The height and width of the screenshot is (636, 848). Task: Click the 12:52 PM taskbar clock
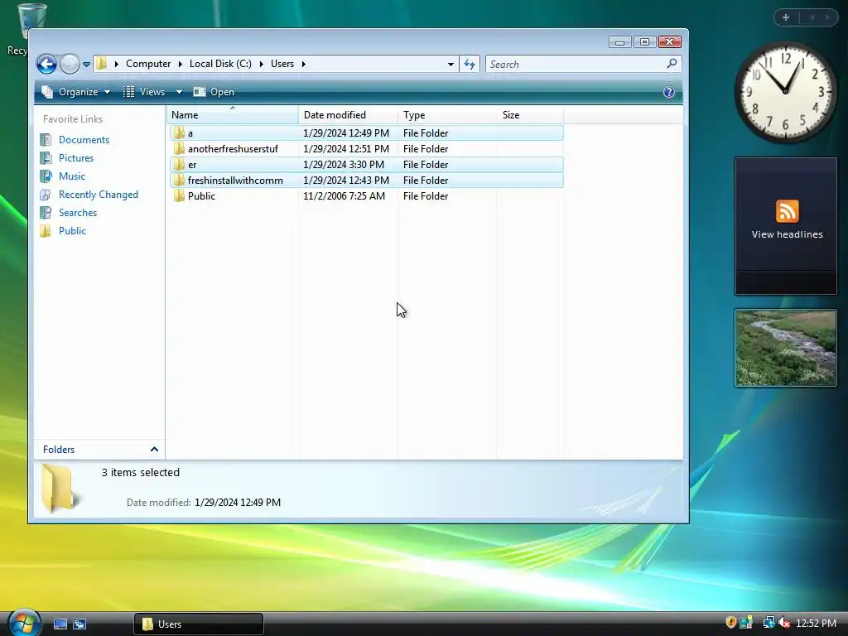pyautogui.click(x=816, y=623)
